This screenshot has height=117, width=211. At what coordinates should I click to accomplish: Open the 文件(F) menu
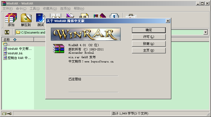[x=7, y=9]
